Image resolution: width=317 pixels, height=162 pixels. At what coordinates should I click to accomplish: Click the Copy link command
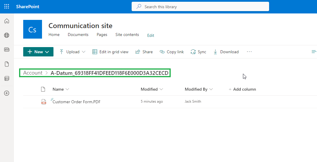pyautogui.click(x=172, y=52)
